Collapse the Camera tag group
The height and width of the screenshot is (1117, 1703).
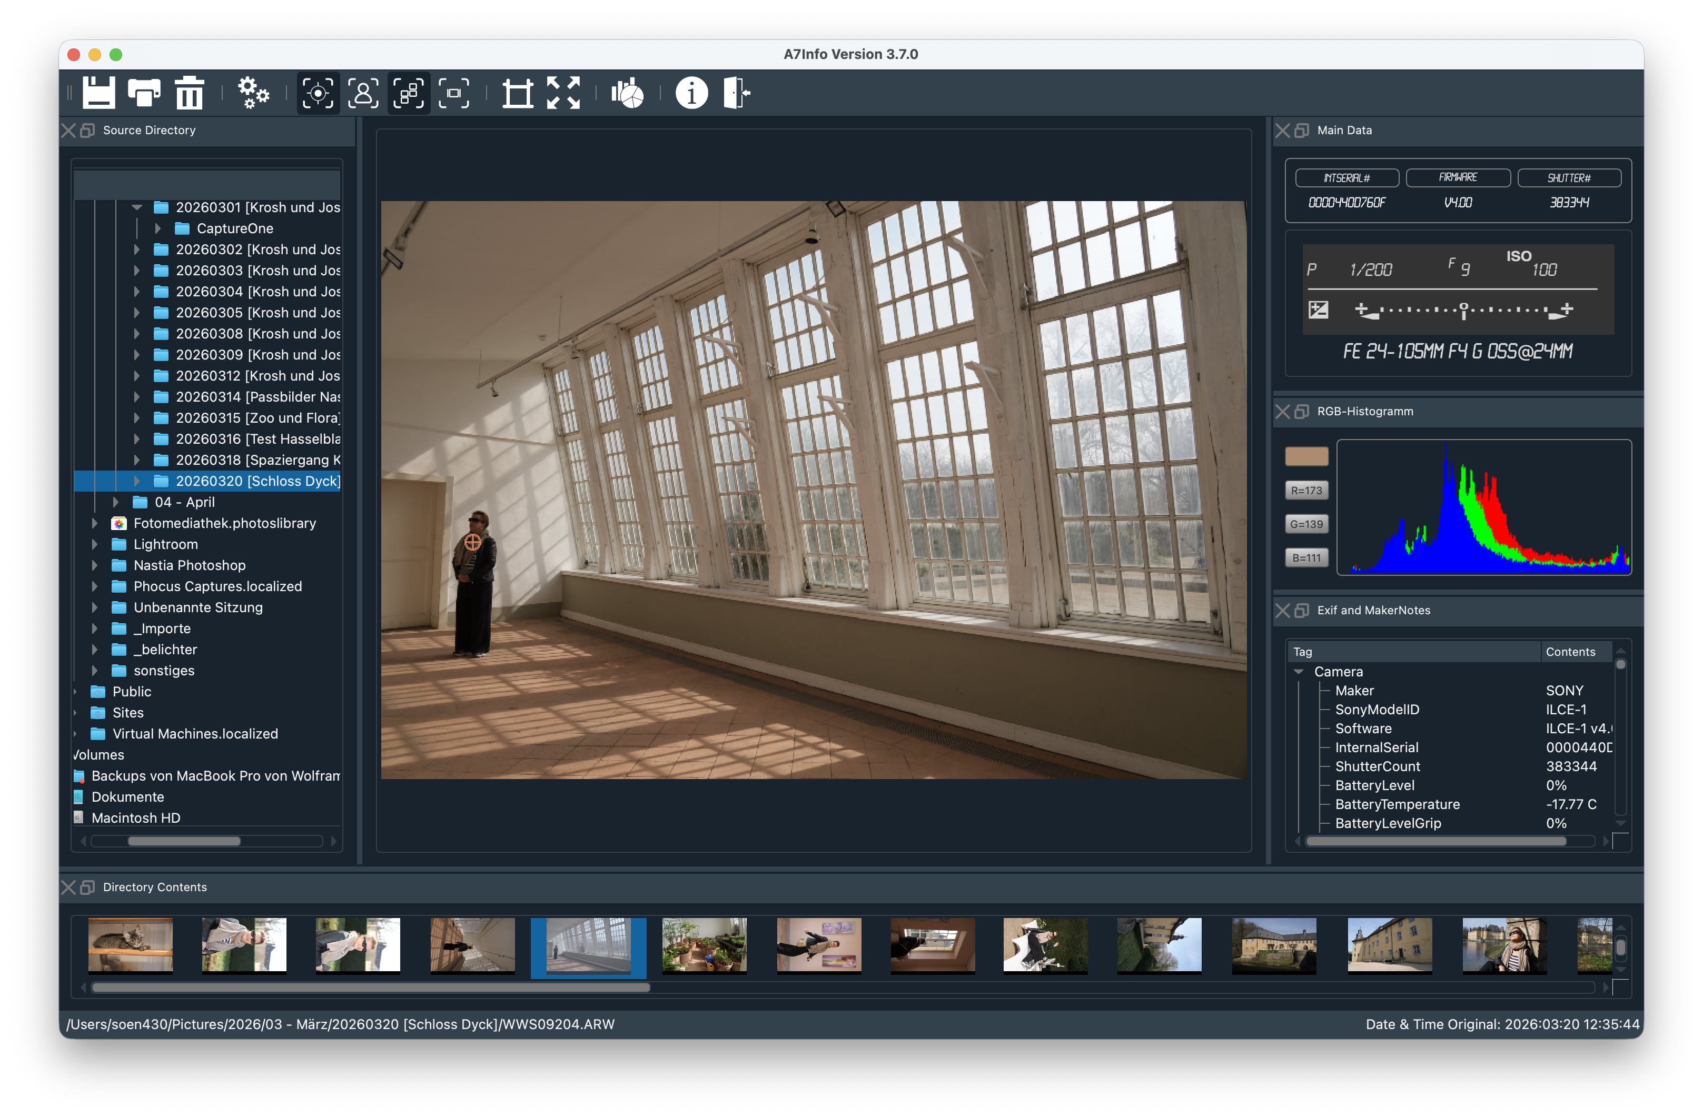click(1298, 672)
